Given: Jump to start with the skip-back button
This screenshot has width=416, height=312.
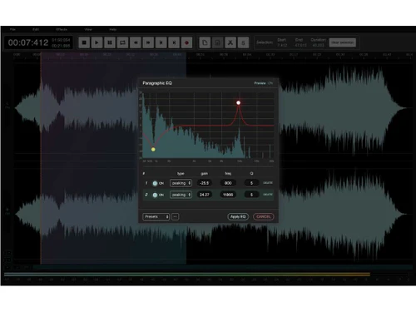Looking at the screenshot, I should pos(161,42).
